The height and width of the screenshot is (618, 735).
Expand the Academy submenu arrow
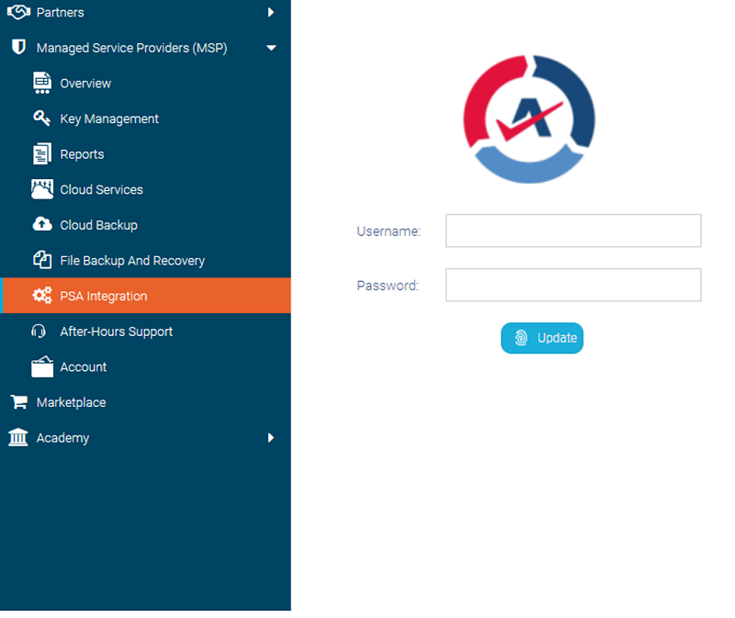pos(270,438)
